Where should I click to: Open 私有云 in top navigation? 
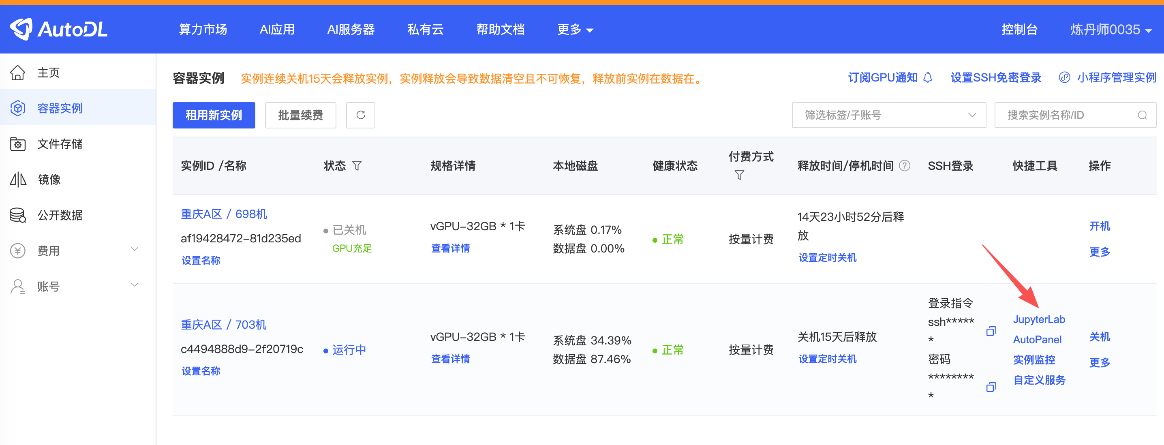tap(425, 29)
